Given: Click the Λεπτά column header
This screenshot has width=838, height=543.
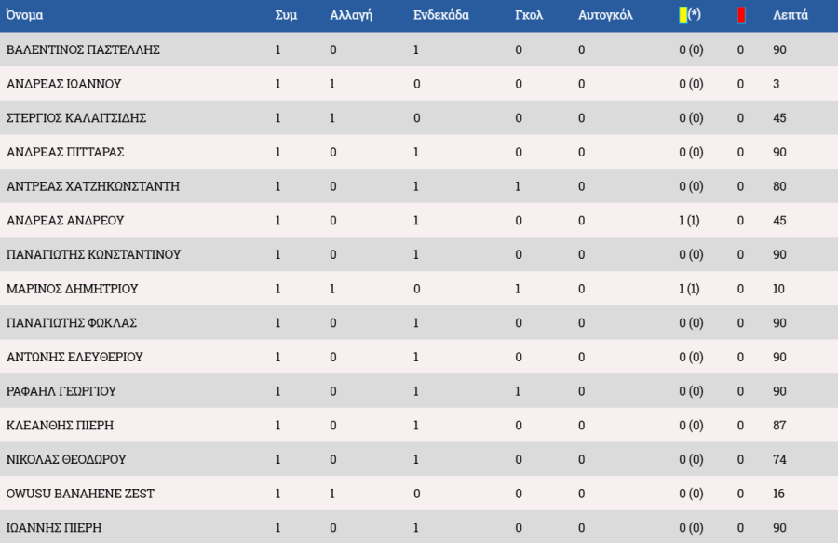Looking at the screenshot, I should click(791, 16).
